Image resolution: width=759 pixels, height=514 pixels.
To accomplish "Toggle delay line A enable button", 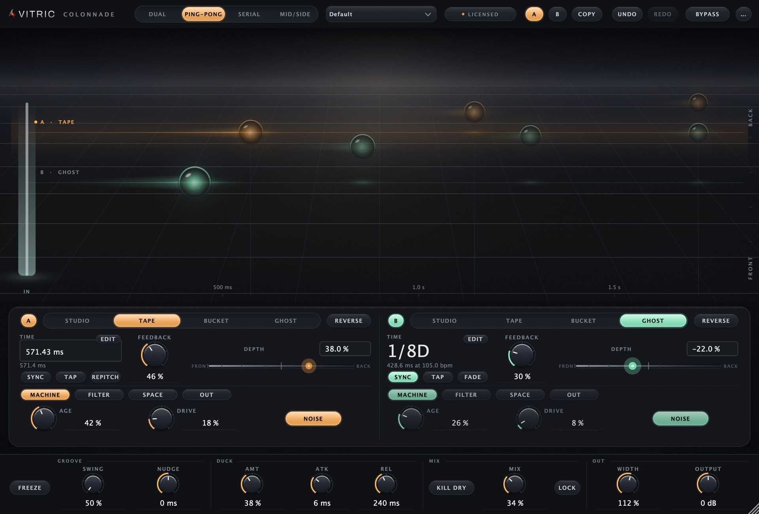I will (28, 321).
